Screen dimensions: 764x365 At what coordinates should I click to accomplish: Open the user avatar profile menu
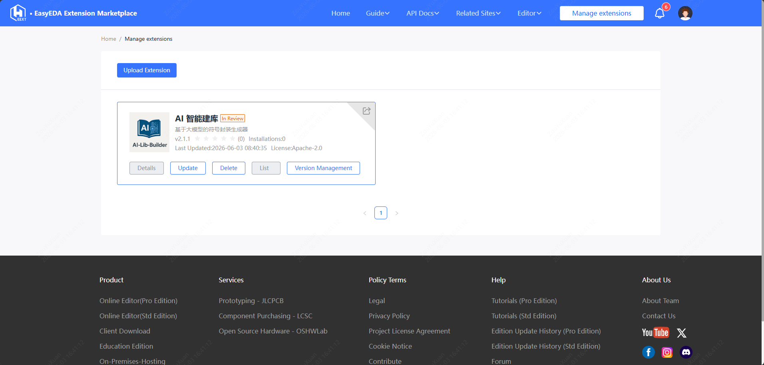tap(685, 13)
